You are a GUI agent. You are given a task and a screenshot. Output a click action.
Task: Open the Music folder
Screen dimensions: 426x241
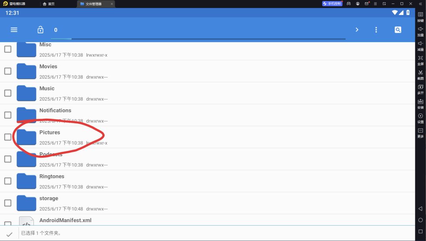(47, 88)
